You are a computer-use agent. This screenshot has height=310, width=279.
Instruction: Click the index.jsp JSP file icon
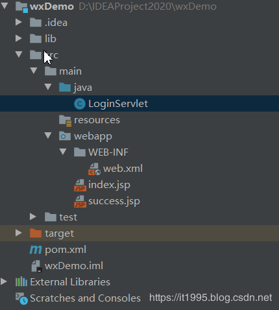coord(80,185)
